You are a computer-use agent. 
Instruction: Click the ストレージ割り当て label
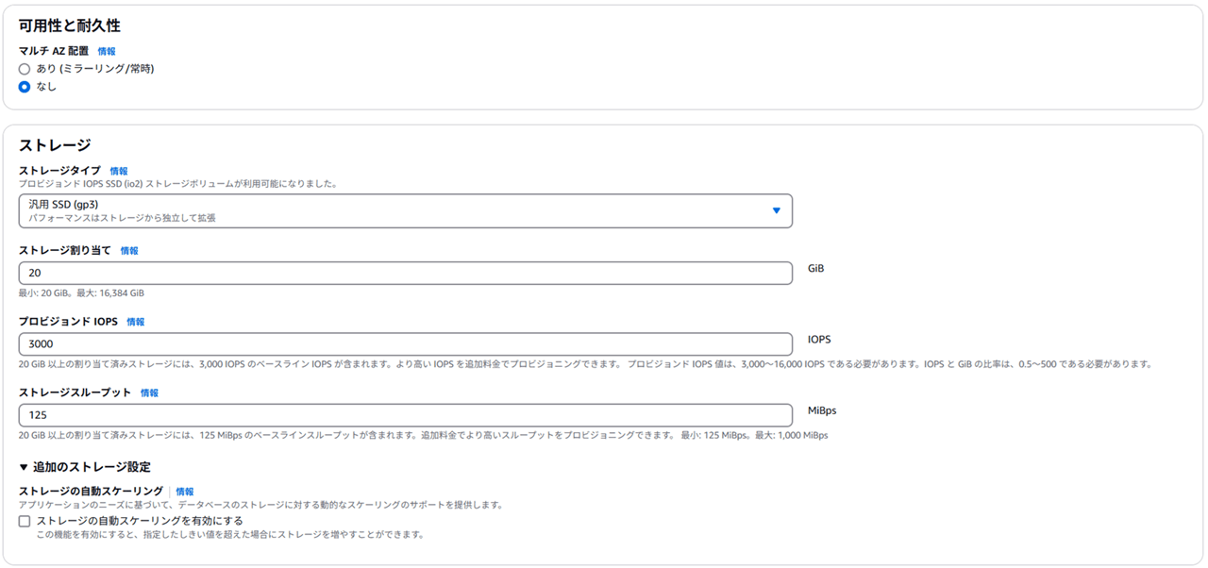pyautogui.click(x=65, y=250)
